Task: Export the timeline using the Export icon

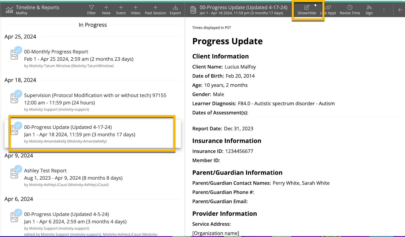Action: tap(175, 10)
